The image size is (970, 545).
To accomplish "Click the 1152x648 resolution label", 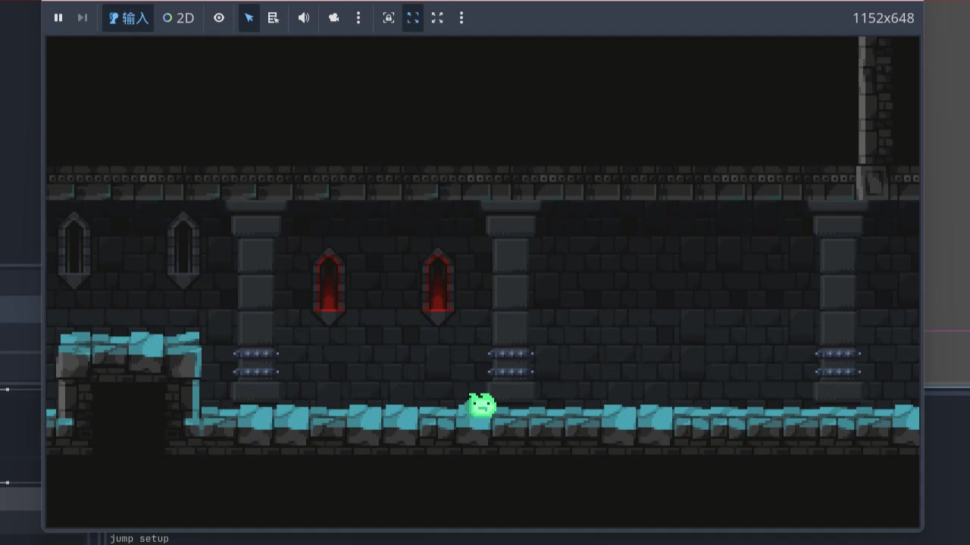I will tap(883, 18).
